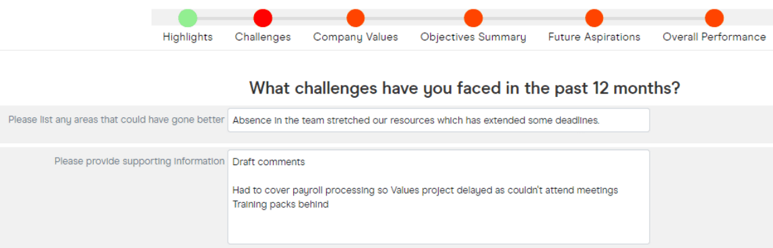773x248 pixels.
Task: Click the progress track between Objectives Summary and Future Aspirations
Action: 534,18
